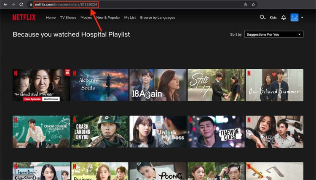The width and height of the screenshot is (316, 180).
Task: Open the Sort by Suggestions For You dropdown
Action: coord(273,34)
